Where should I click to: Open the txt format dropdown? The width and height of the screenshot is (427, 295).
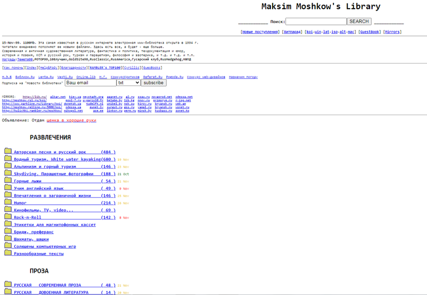point(129,83)
